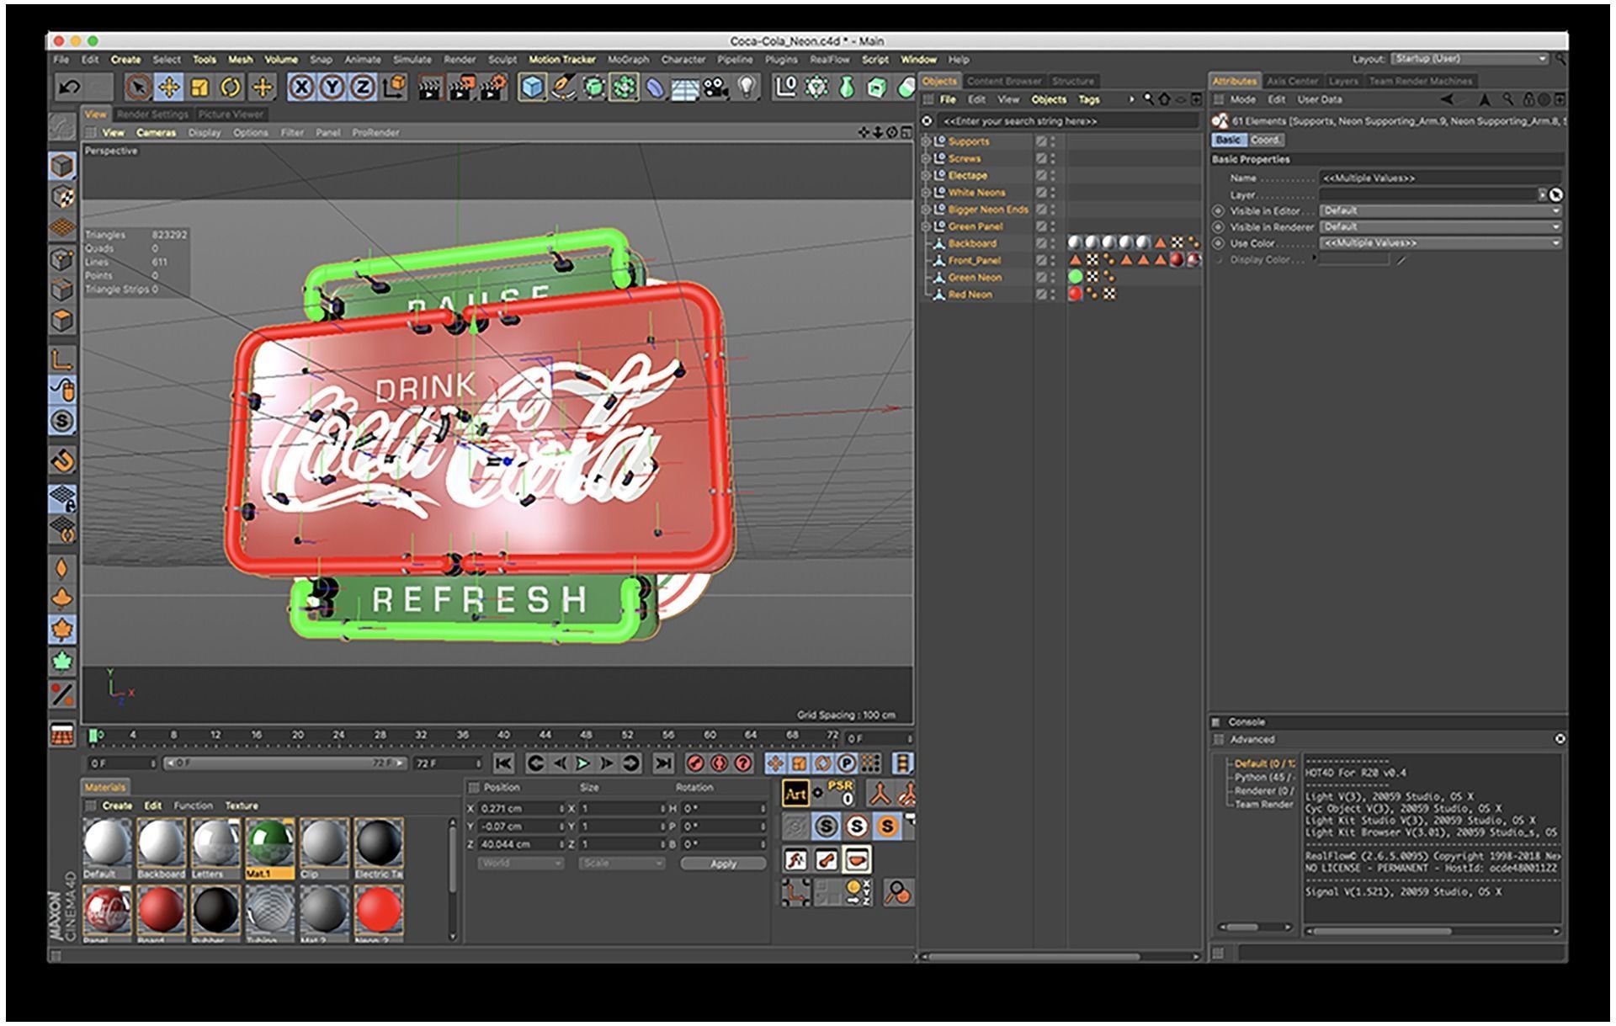This screenshot has width=1616, height=1026.
Task: Click the Green Neon material tag
Action: pyautogui.click(x=1075, y=277)
